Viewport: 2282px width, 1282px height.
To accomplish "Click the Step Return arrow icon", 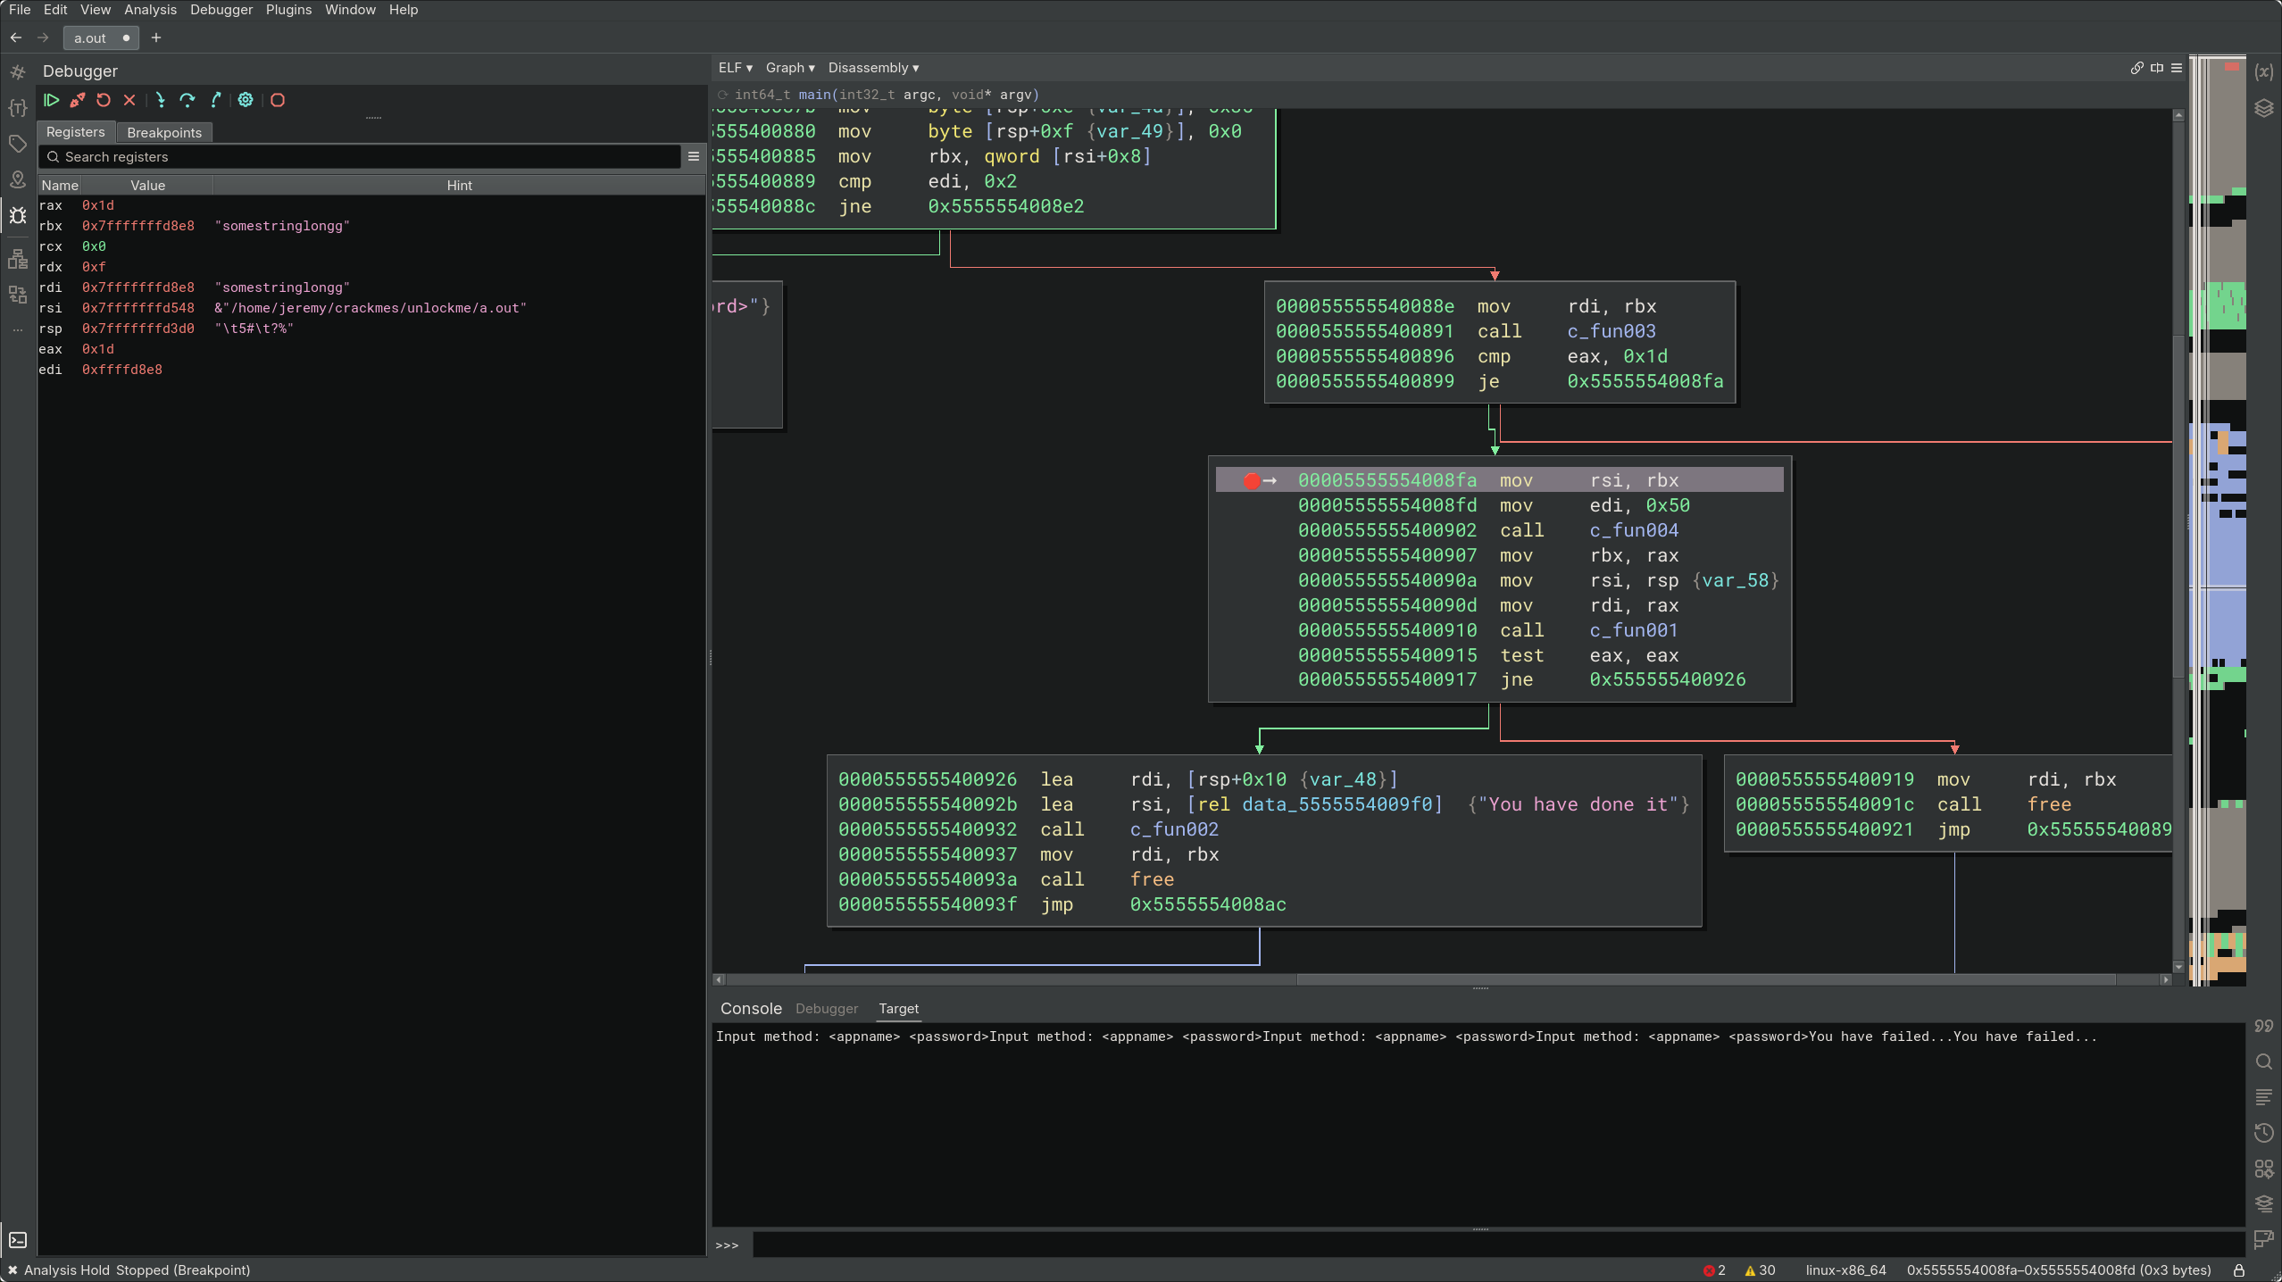I will point(215,100).
